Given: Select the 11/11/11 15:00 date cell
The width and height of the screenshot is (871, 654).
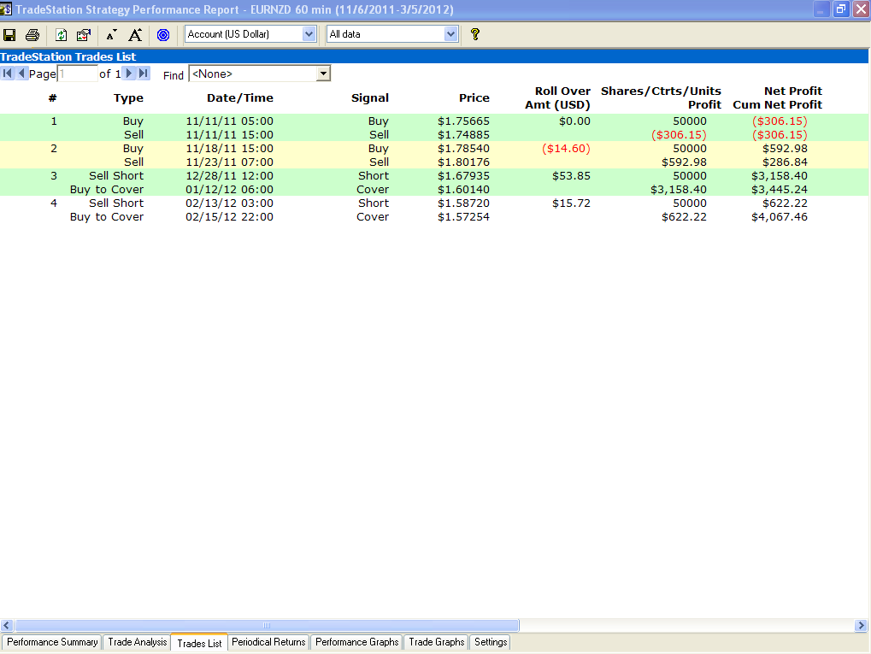Looking at the screenshot, I should point(229,135).
